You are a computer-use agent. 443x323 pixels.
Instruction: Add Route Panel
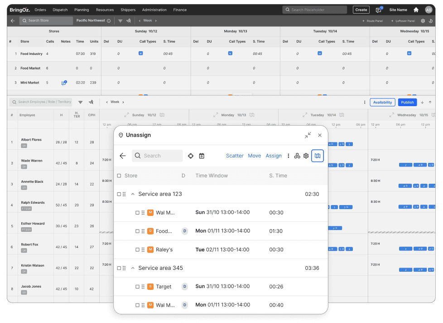[373, 21]
